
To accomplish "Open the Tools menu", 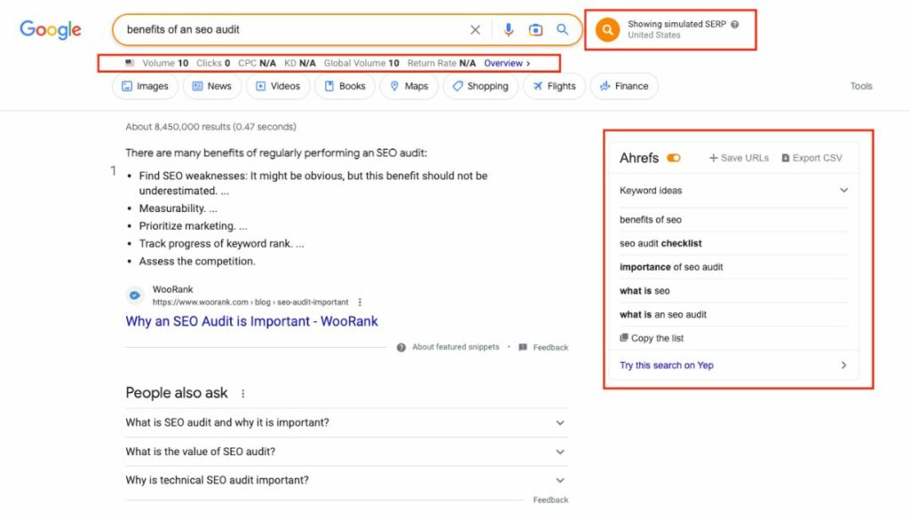I will [860, 86].
